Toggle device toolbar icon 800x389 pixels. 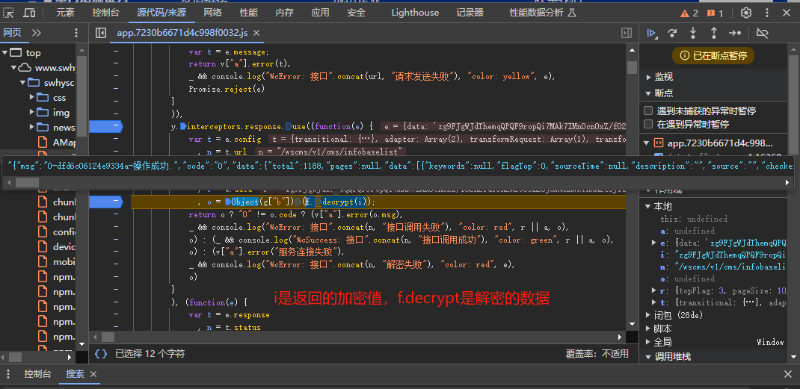click(x=30, y=13)
